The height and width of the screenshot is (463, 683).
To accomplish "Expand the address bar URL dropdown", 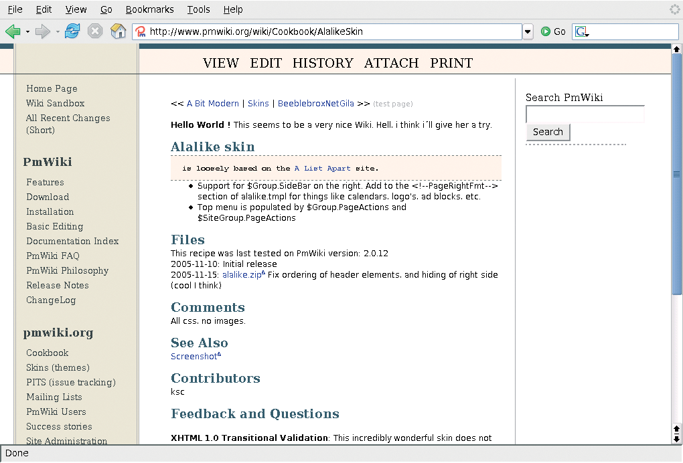I will (528, 31).
